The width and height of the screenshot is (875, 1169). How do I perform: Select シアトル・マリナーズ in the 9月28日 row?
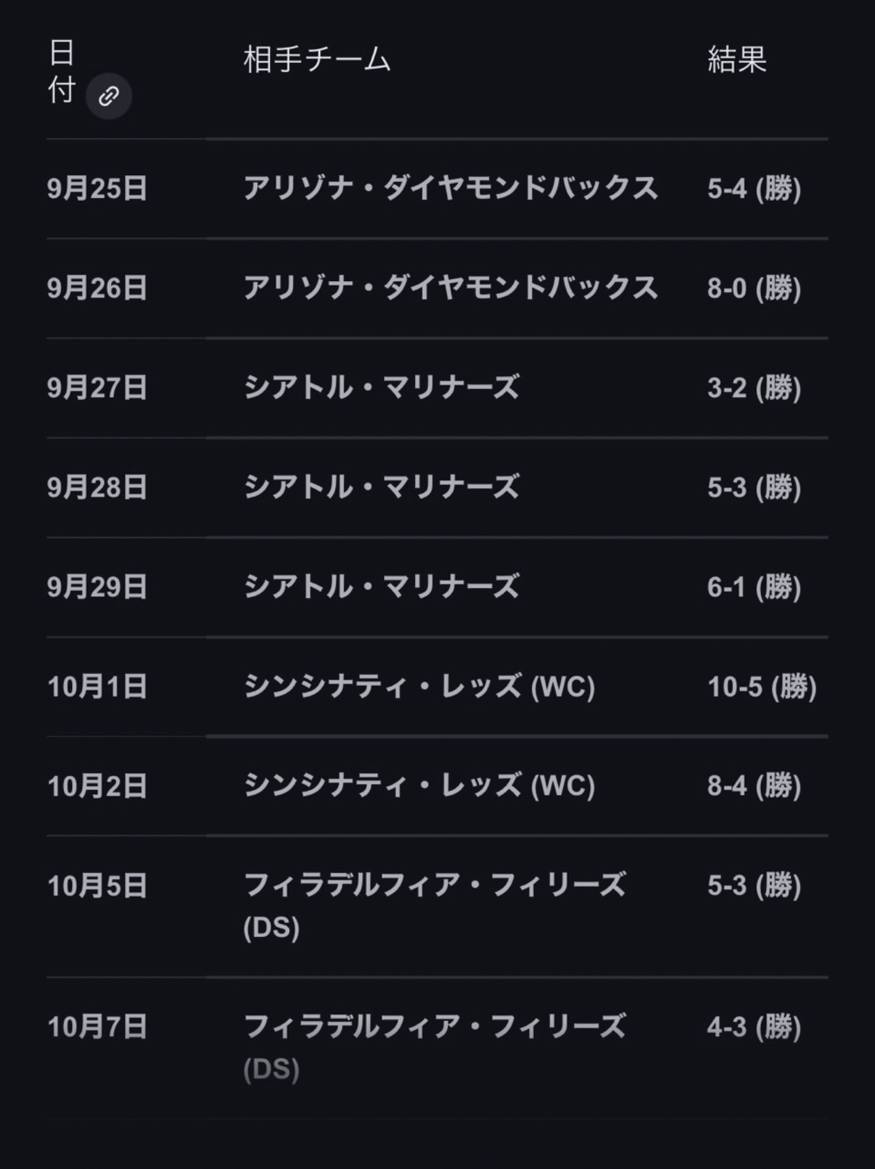pos(381,487)
